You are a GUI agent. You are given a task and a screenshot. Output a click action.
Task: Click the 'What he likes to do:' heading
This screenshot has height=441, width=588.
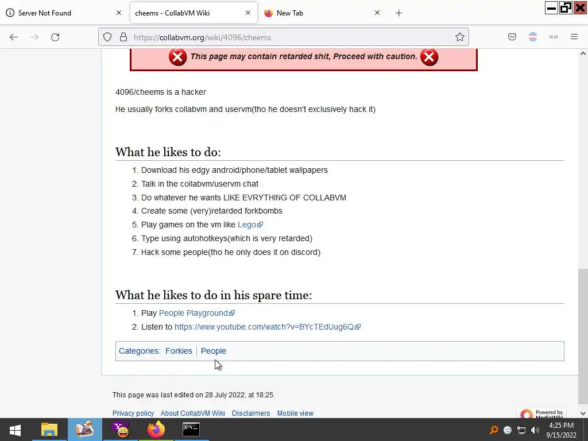pyautogui.click(x=168, y=152)
